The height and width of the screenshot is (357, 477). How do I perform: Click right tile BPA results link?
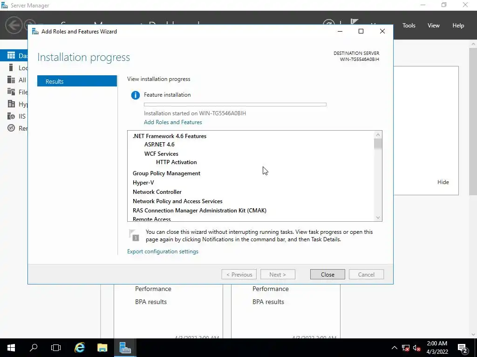pos(268,302)
